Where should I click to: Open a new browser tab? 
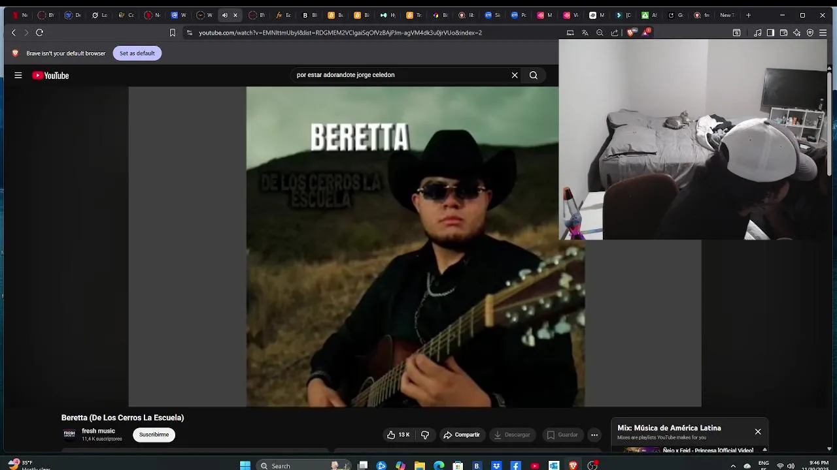point(749,15)
